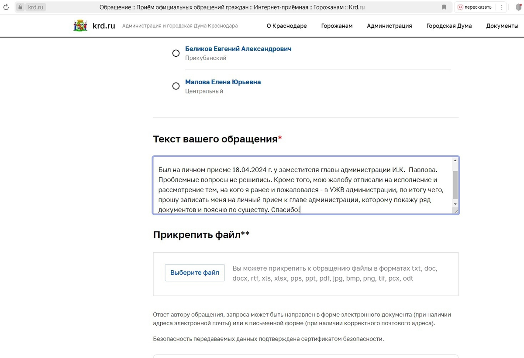Open the shield protection icon in browser toolbar
The width and height of the screenshot is (524, 358).
coord(518,7)
